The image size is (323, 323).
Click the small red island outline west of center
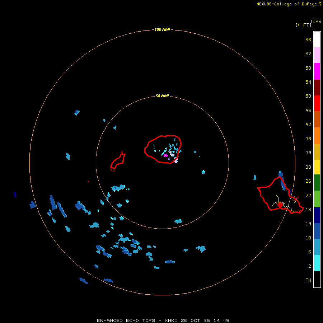(x=118, y=162)
